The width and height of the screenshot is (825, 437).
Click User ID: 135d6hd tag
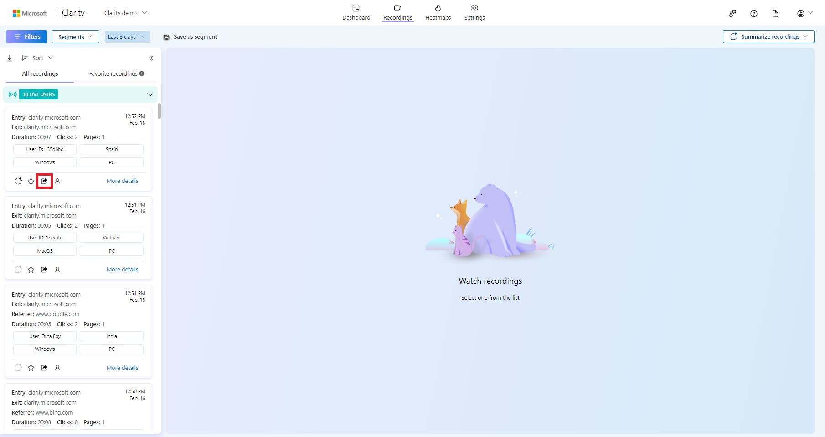pos(45,149)
